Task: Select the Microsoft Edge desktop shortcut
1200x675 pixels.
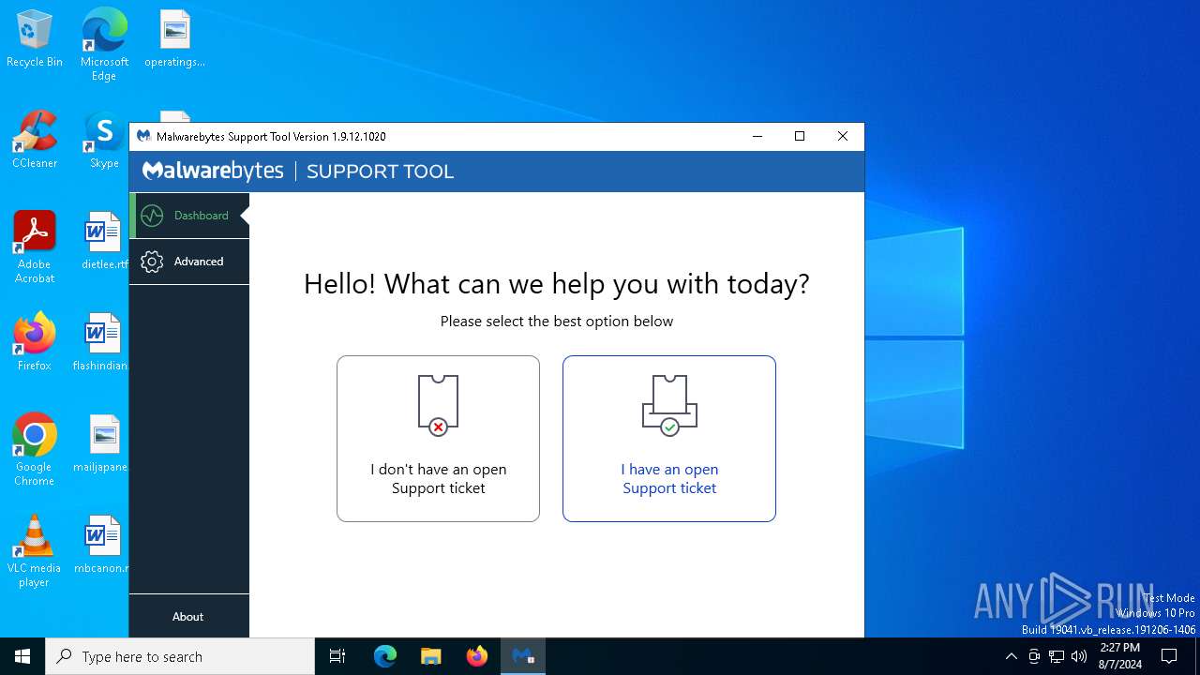Action: click(x=104, y=45)
